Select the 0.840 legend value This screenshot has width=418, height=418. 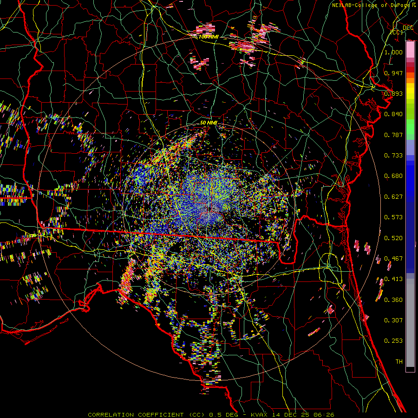pos(393,114)
